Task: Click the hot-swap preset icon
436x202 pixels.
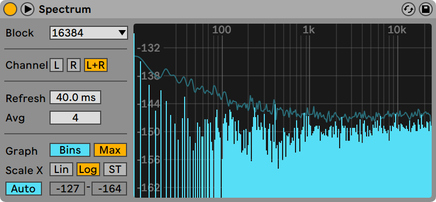Action: pos(409,10)
